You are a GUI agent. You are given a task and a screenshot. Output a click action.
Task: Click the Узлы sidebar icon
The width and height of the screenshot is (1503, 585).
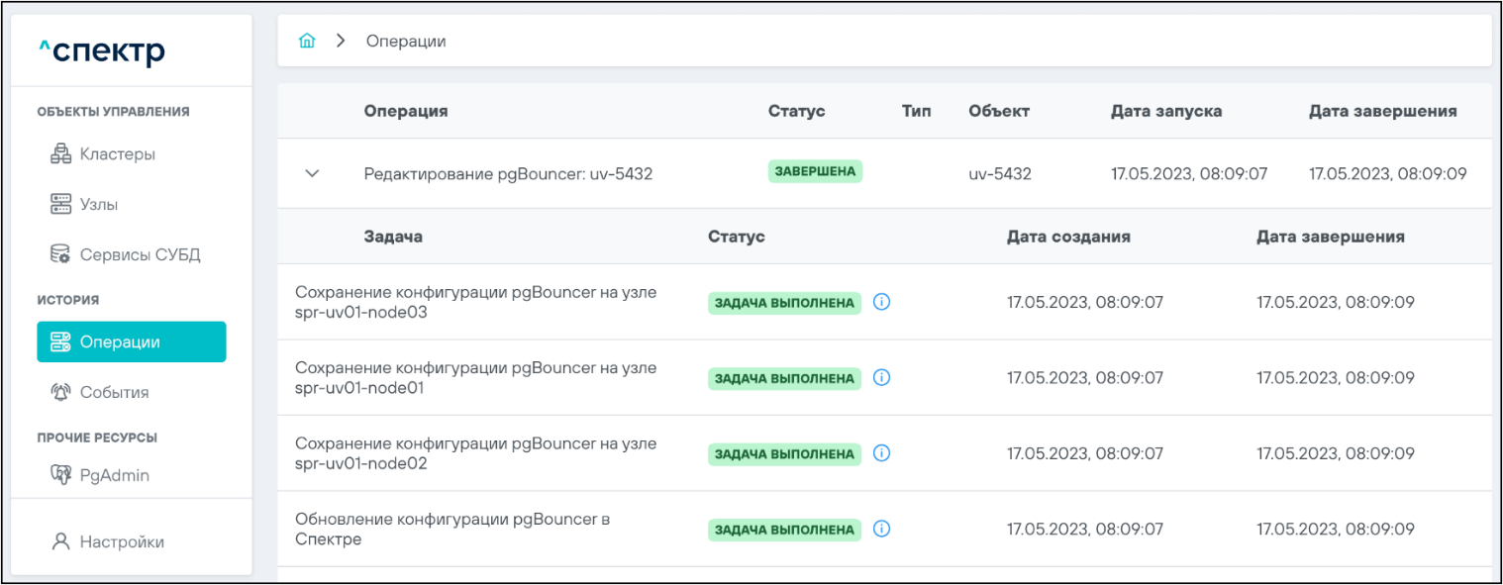tap(61, 205)
